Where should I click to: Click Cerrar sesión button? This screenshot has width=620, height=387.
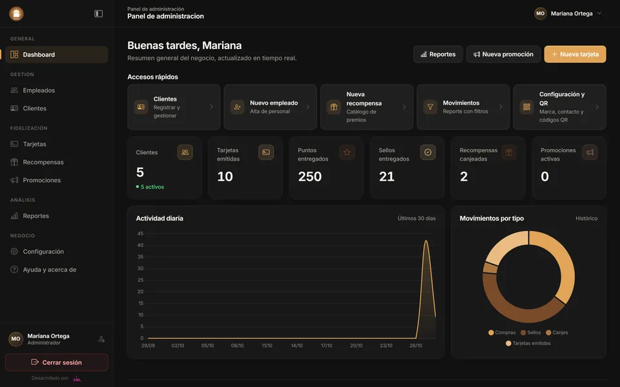[57, 362]
